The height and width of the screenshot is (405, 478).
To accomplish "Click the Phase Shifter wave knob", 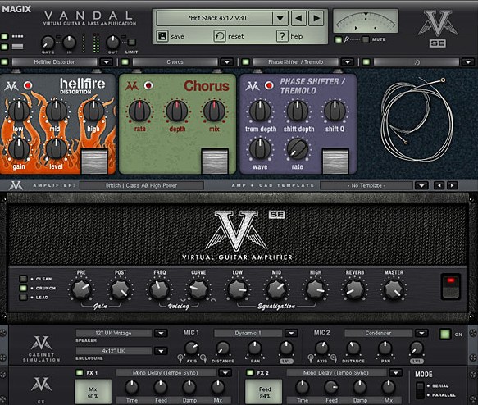I will pyautogui.click(x=261, y=148).
